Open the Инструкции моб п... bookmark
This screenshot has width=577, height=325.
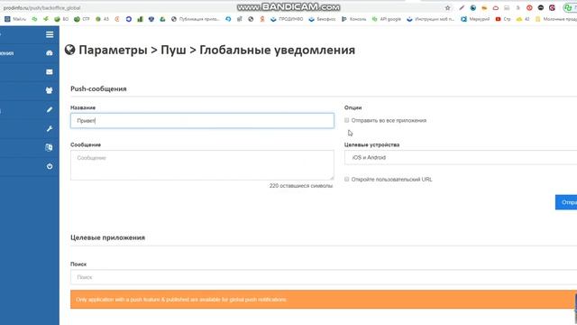tap(431, 19)
